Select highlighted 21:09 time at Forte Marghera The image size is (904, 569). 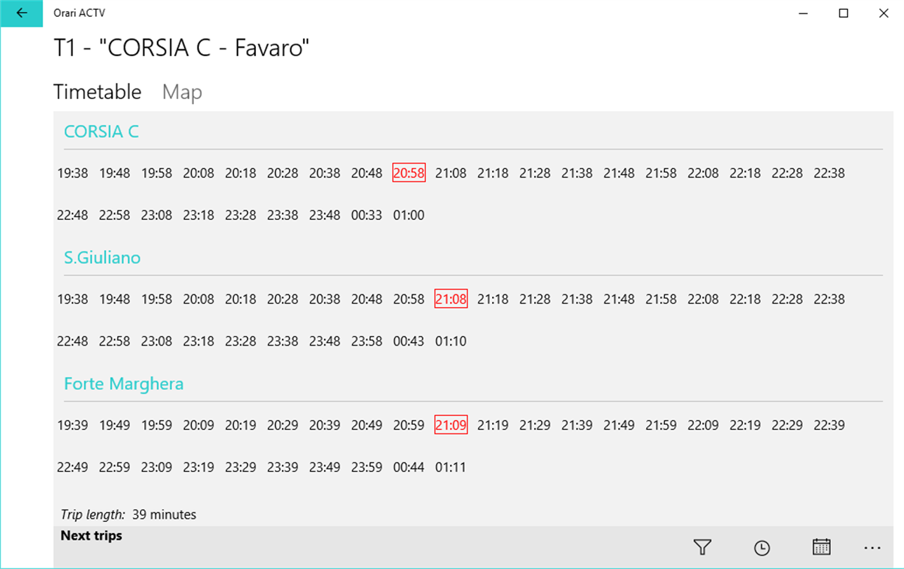tap(451, 425)
